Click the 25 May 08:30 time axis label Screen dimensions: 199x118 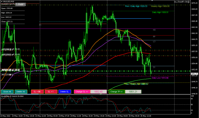coord(134,116)
